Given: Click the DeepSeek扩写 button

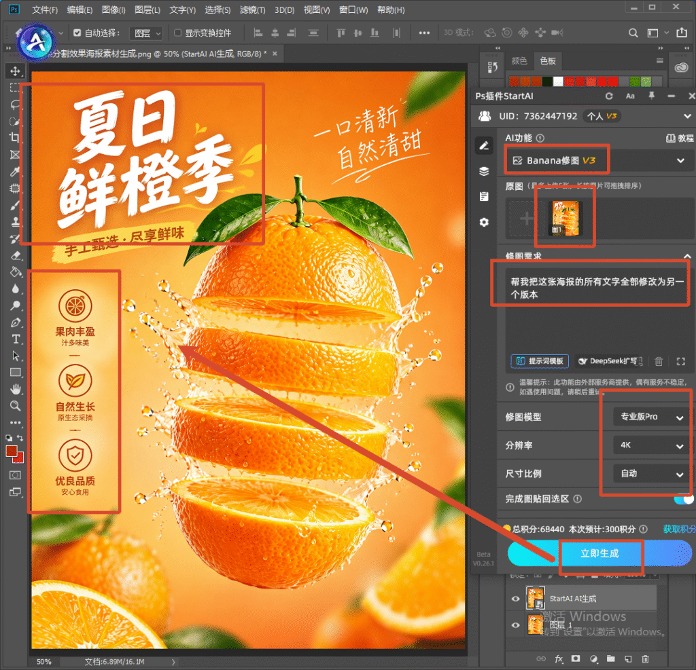Looking at the screenshot, I should pyautogui.click(x=611, y=361).
